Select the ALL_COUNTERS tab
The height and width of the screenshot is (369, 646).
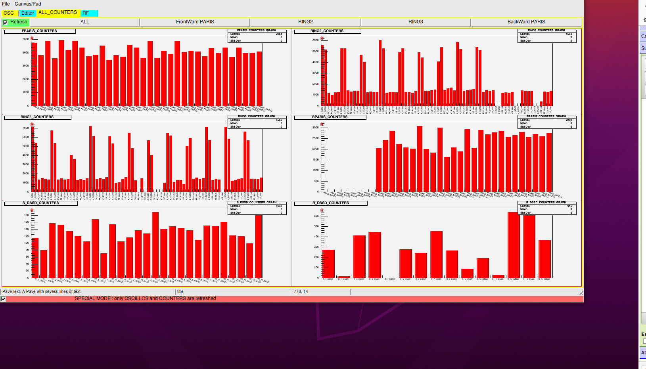tap(58, 13)
